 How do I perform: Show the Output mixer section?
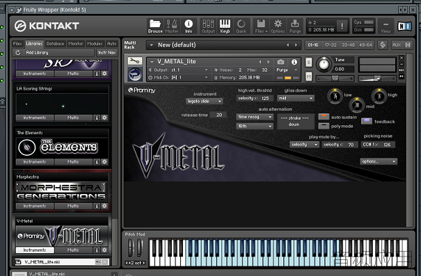[208, 26]
